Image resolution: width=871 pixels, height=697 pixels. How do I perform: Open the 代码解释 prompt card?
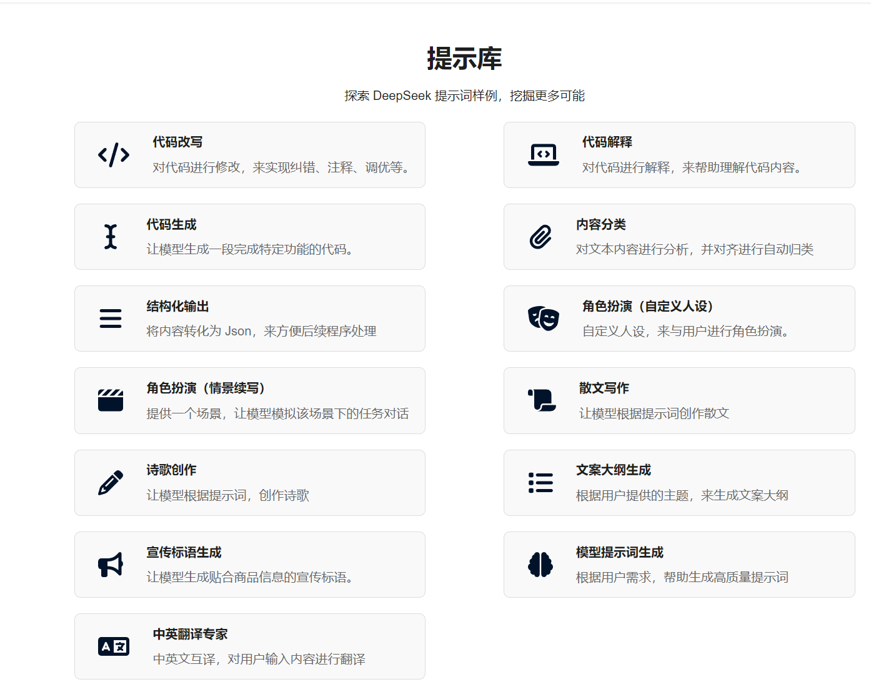coord(679,155)
